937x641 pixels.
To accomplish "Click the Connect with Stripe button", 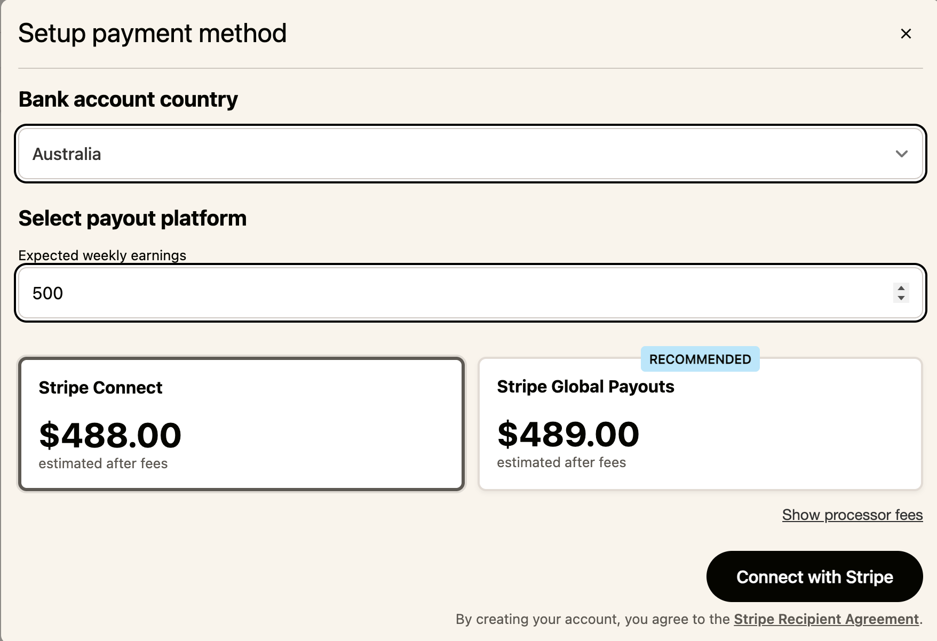I will click(814, 576).
